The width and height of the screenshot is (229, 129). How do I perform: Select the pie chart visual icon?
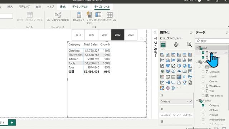(x=179, y=66)
